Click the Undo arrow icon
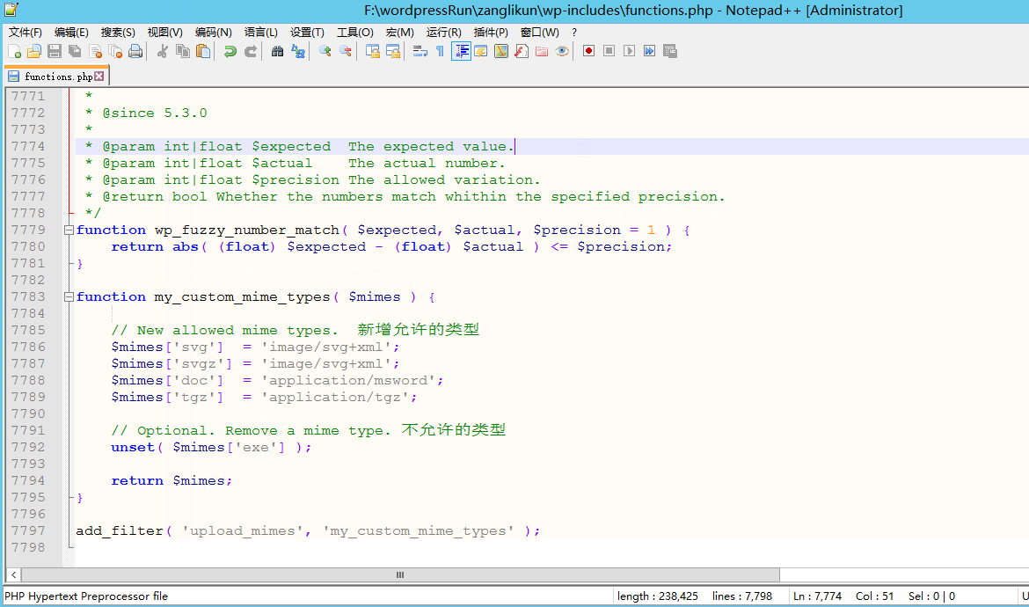1029x607 pixels. (230, 51)
